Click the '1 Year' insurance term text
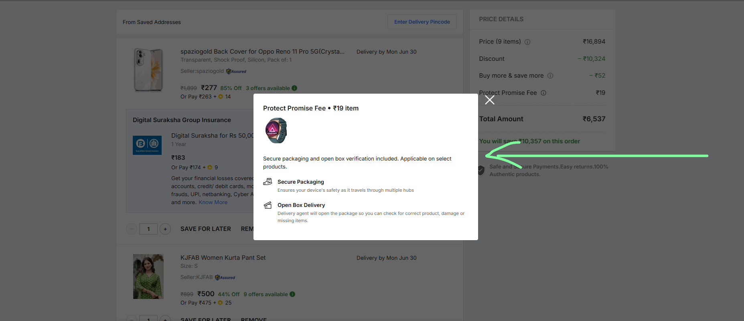The width and height of the screenshot is (744, 321). 179,144
